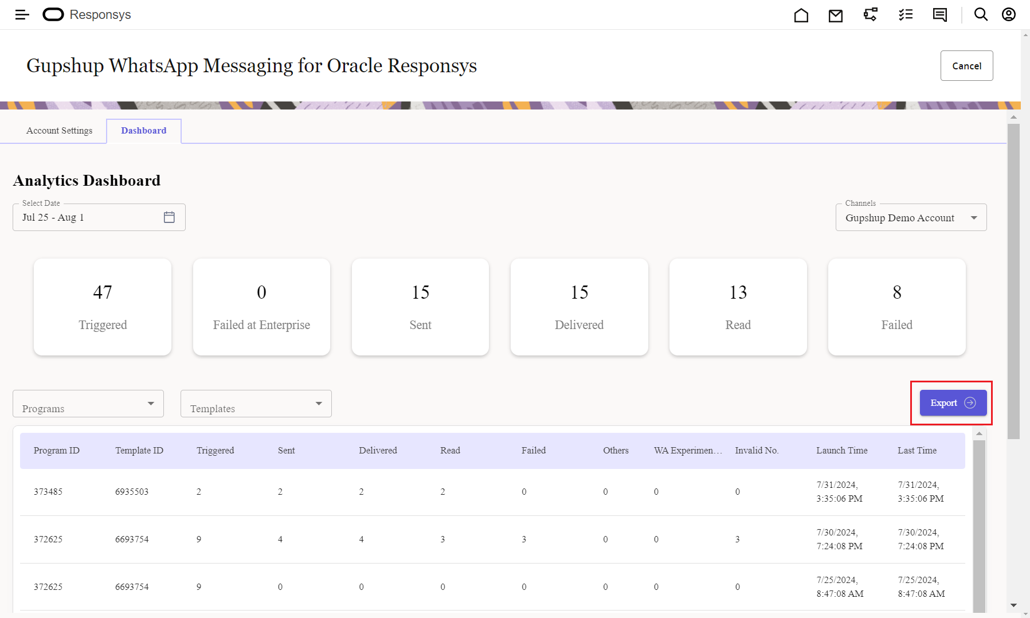Click the Export button
The image size is (1030, 618).
click(x=953, y=403)
